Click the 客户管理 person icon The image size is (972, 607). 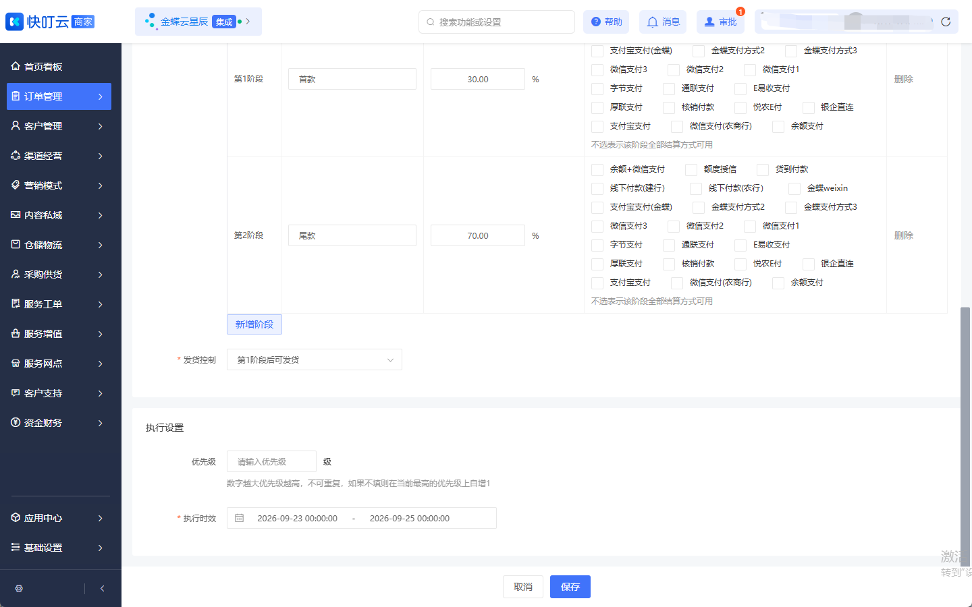click(16, 126)
